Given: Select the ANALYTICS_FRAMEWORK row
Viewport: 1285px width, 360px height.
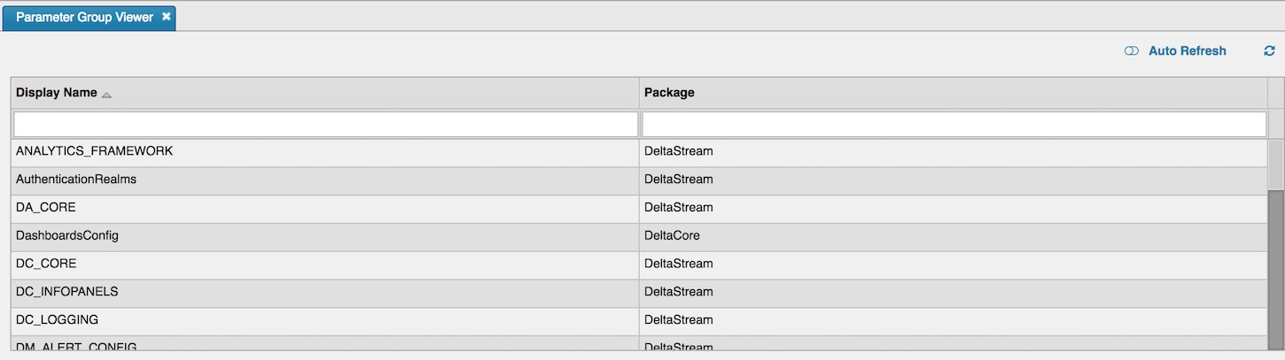Looking at the screenshot, I should tap(639, 152).
